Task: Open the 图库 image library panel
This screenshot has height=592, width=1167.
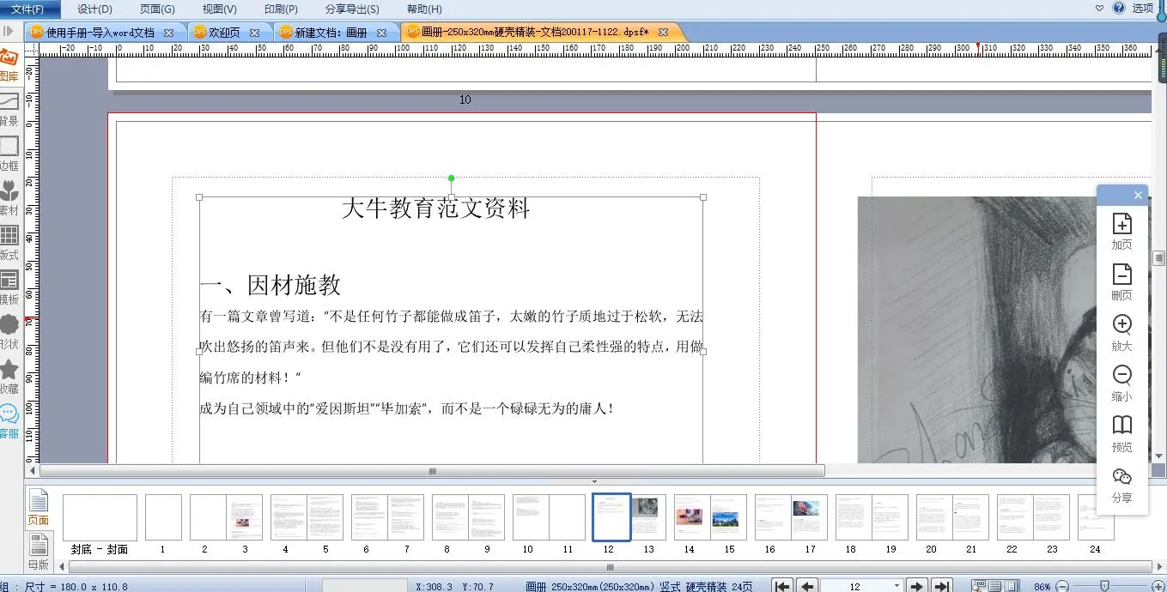Action: point(9,64)
